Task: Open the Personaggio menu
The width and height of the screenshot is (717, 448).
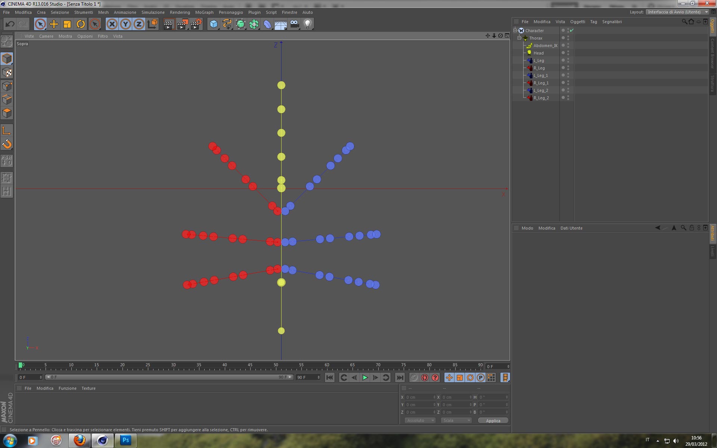Action: [230, 12]
